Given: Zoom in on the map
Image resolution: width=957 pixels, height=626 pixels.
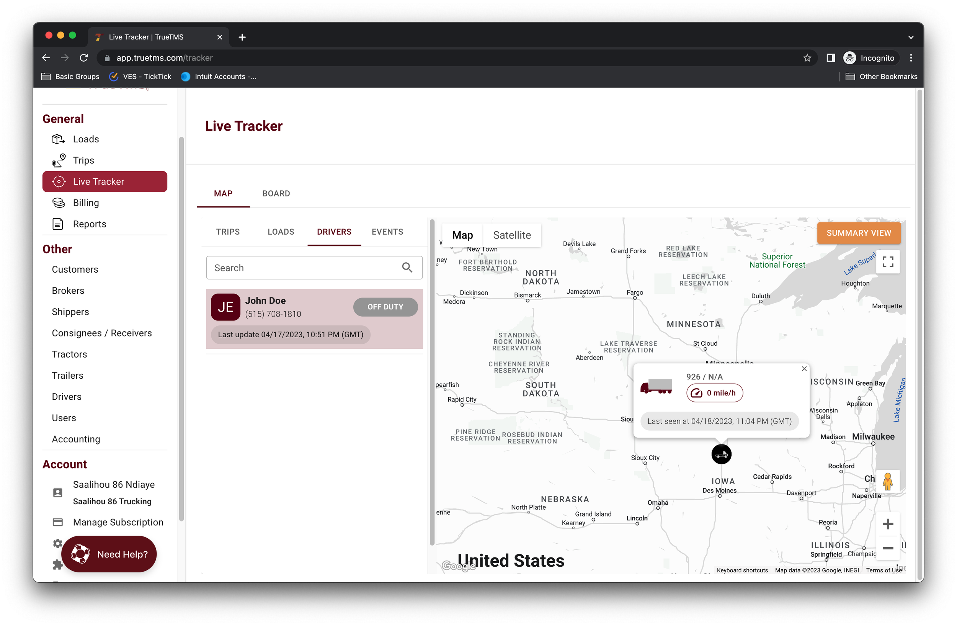Looking at the screenshot, I should pyautogui.click(x=887, y=524).
